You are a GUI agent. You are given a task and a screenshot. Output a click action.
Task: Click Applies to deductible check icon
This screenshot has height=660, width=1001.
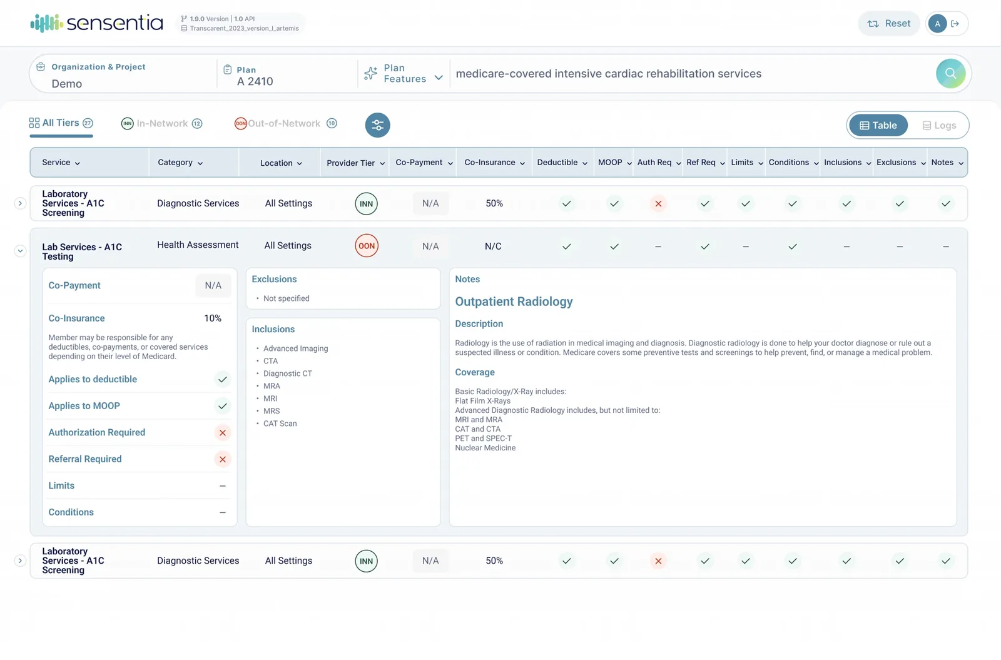[223, 379]
